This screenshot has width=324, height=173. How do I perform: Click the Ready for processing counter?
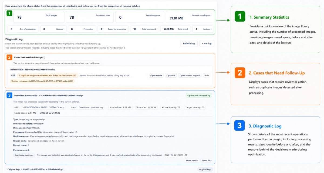pos(113,29)
